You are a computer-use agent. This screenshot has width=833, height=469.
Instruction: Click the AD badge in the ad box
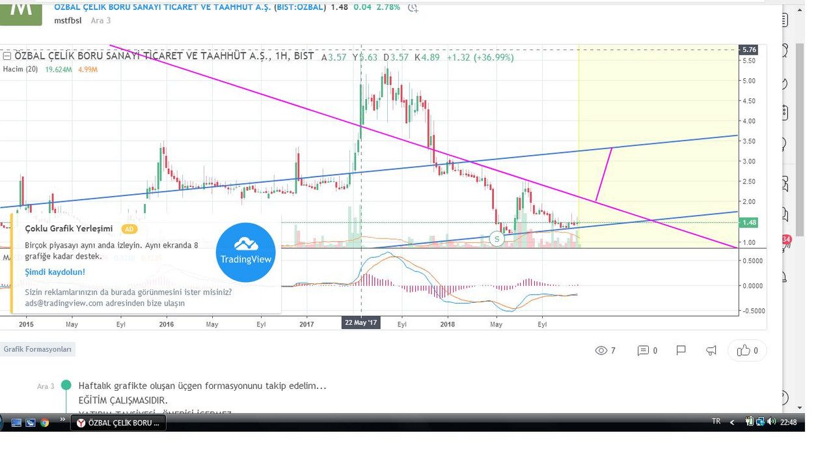pos(129,229)
